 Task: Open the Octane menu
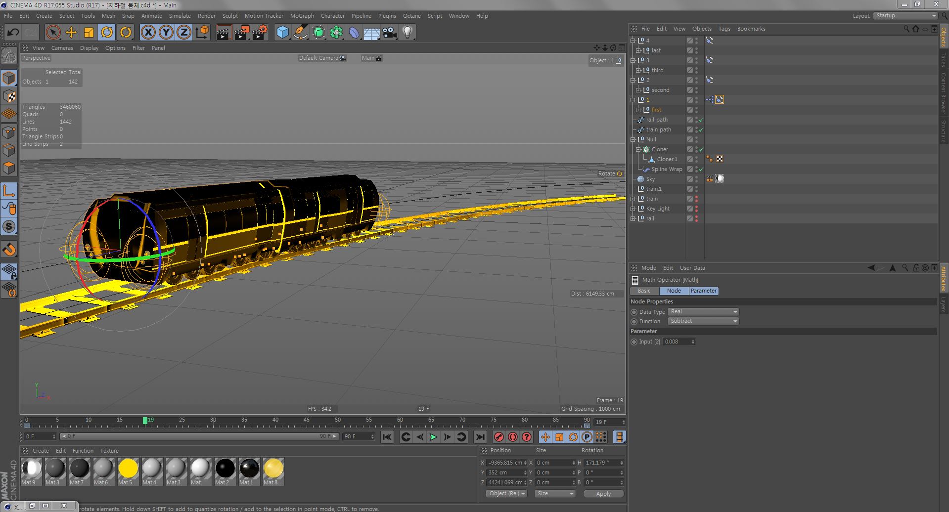click(411, 16)
